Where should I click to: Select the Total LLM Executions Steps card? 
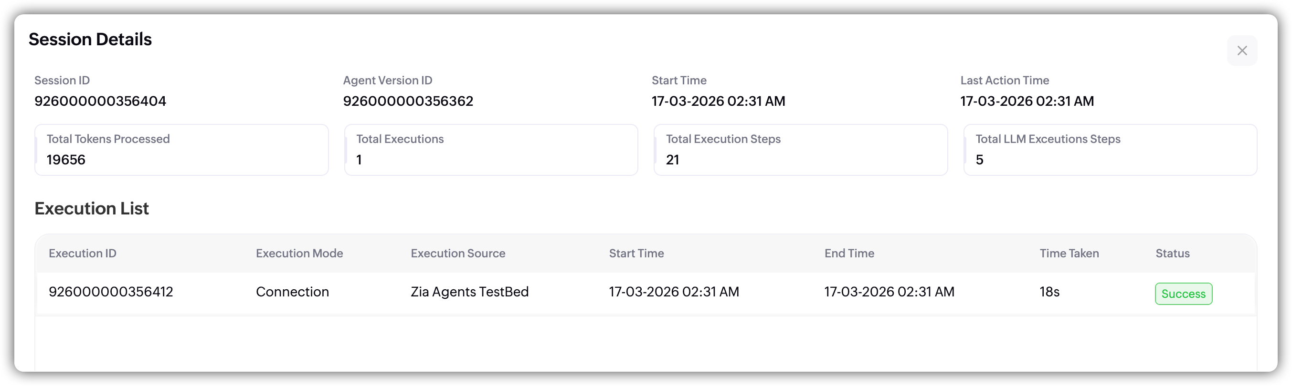click(1110, 150)
